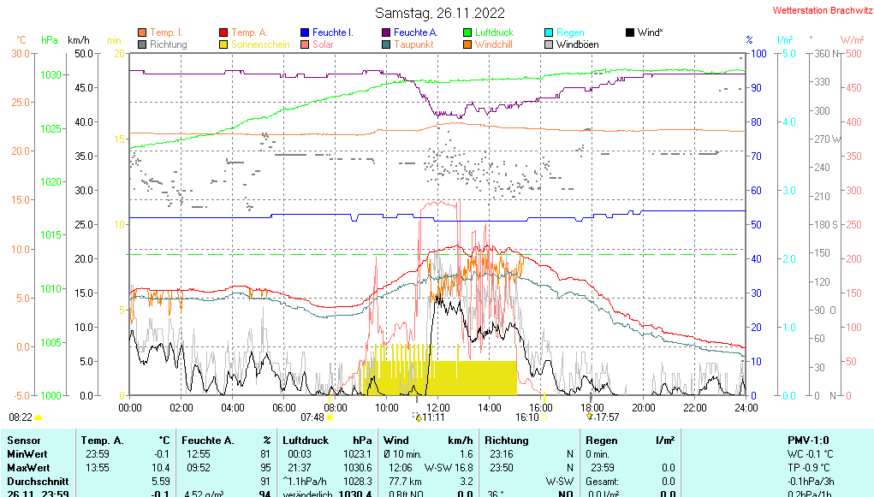Image resolution: width=874 pixels, height=497 pixels.
Task: Click the sunrise sun icon next to 07:48
Action: pyautogui.click(x=330, y=417)
